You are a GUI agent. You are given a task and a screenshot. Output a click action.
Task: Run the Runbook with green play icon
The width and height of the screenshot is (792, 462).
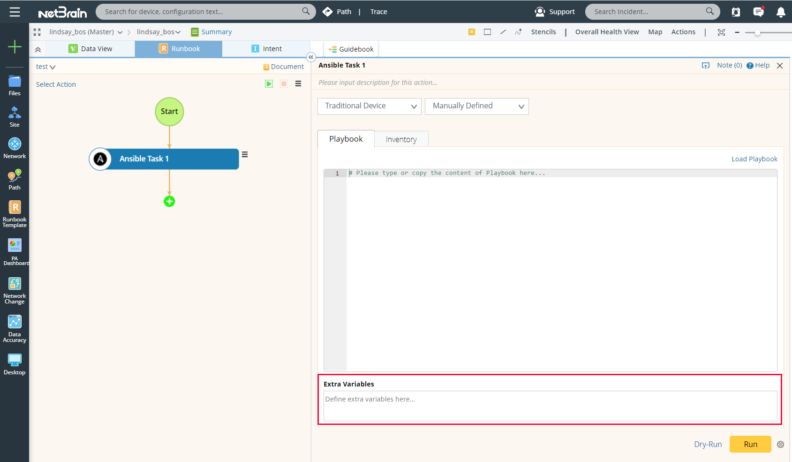[269, 83]
